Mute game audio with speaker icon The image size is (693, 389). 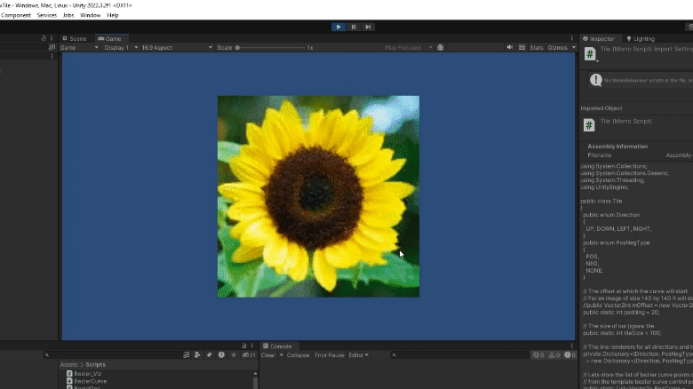tap(510, 47)
